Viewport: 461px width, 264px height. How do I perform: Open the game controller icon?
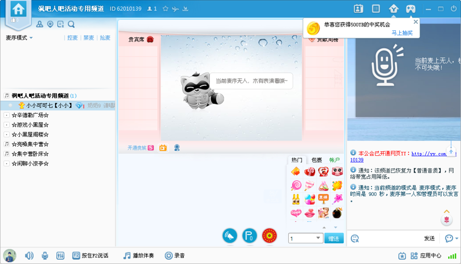click(411, 9)
